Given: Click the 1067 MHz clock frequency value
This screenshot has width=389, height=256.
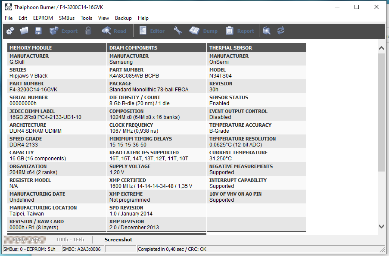Looking at the screenshot, I should 134,131.
